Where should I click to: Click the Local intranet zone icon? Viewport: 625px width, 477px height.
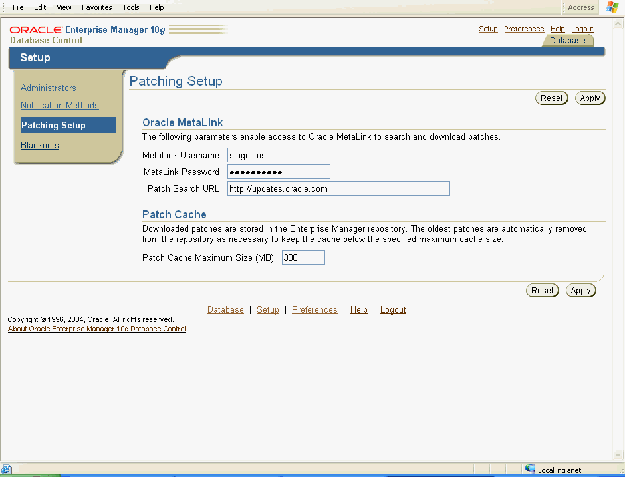click(530, 470)
